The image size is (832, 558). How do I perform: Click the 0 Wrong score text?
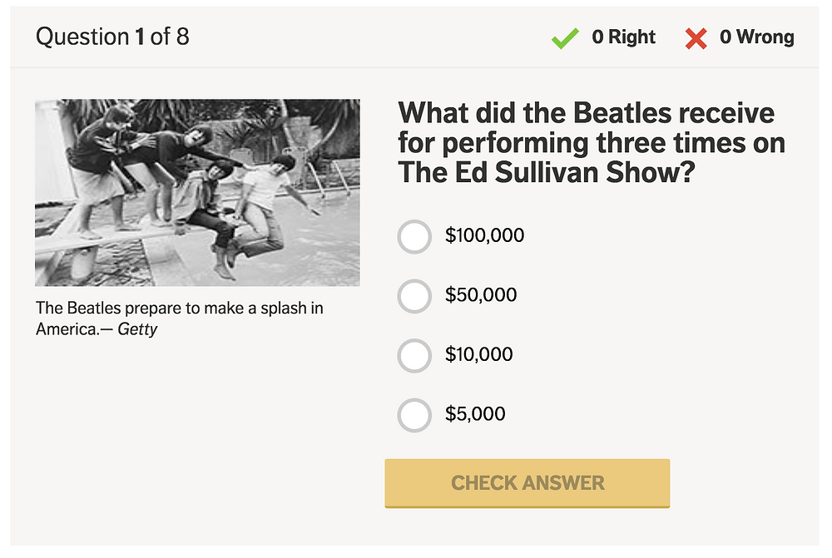point(756,37)
